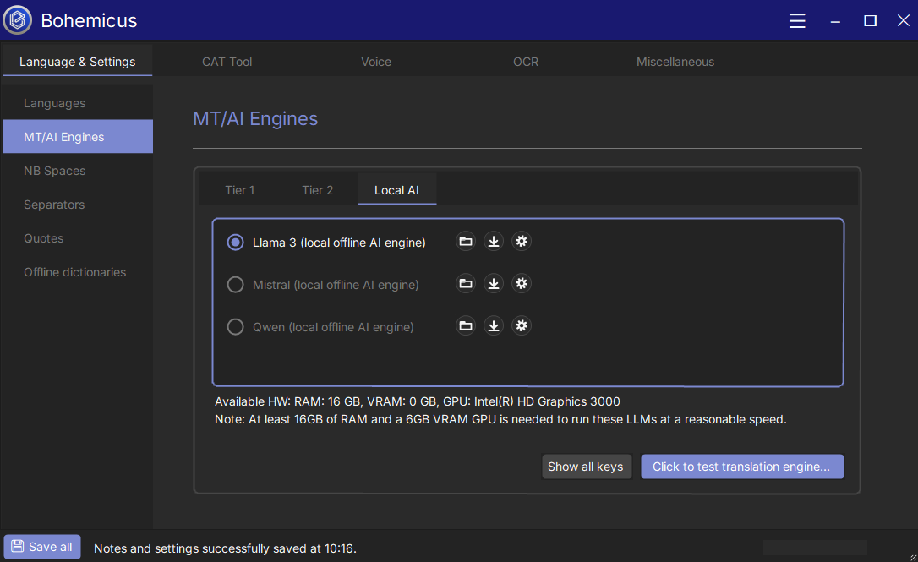Screen dimensions: 918x562
Task: Select MT/AI Engines sidebar item
Action: (x=78, y=136)
